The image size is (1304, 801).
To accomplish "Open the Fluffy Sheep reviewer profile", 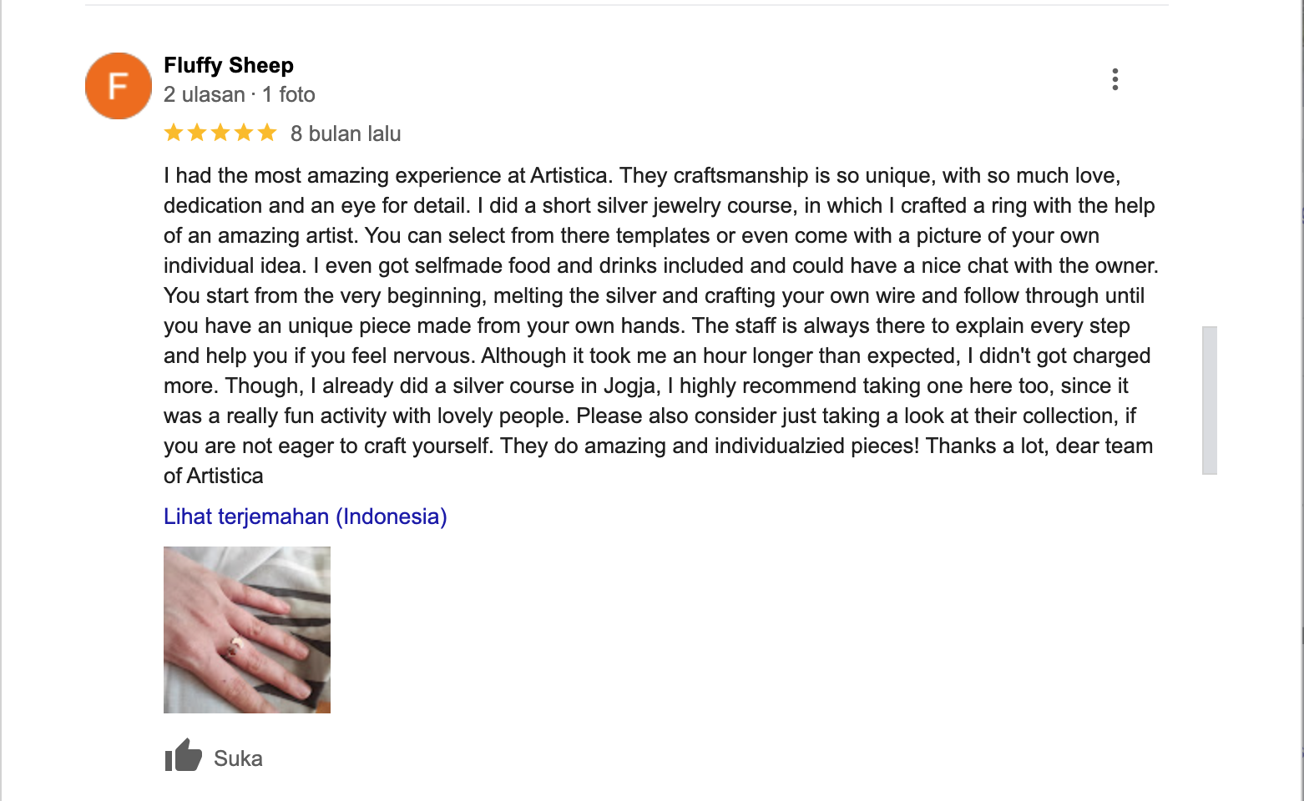I will (x=229, y=65).
